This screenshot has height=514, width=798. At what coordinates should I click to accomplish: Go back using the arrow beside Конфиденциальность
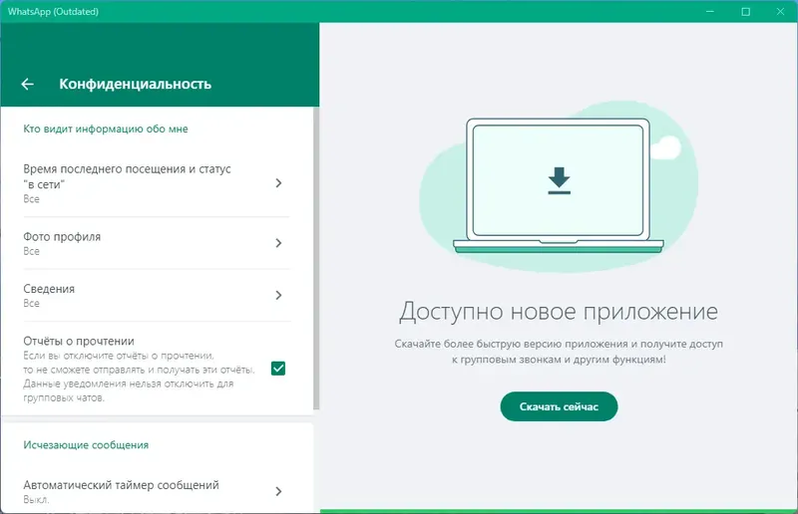coord(28,84)
